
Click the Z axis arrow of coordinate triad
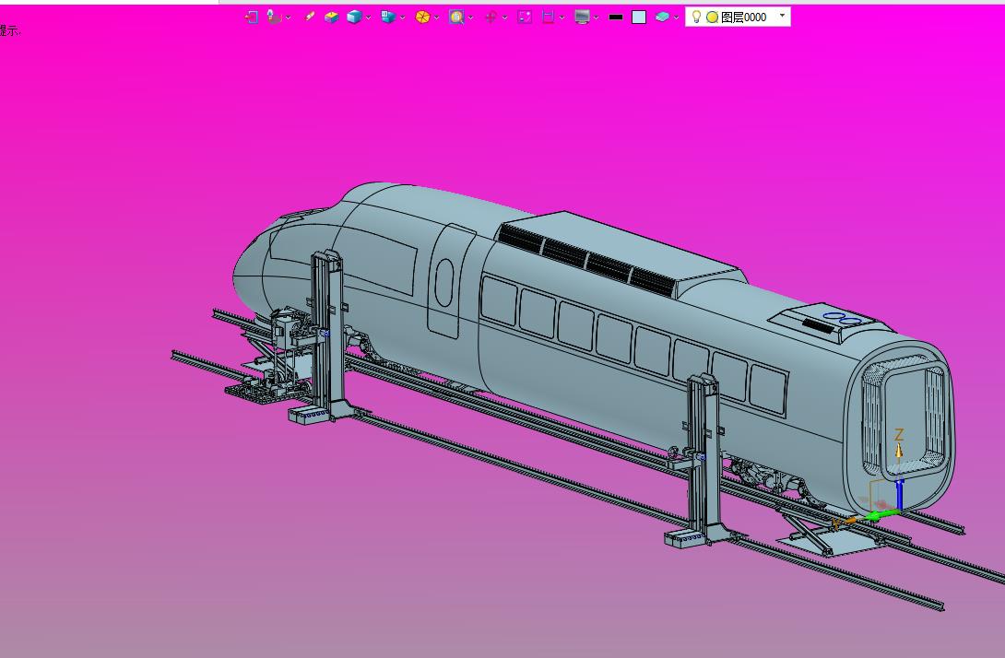point(900,452)
